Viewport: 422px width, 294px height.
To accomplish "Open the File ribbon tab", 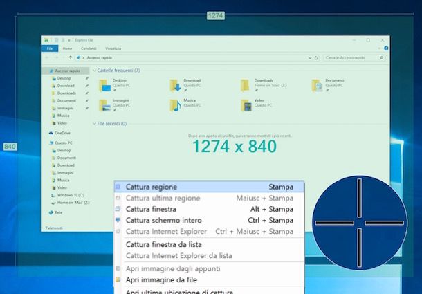I will click(49, 49).
